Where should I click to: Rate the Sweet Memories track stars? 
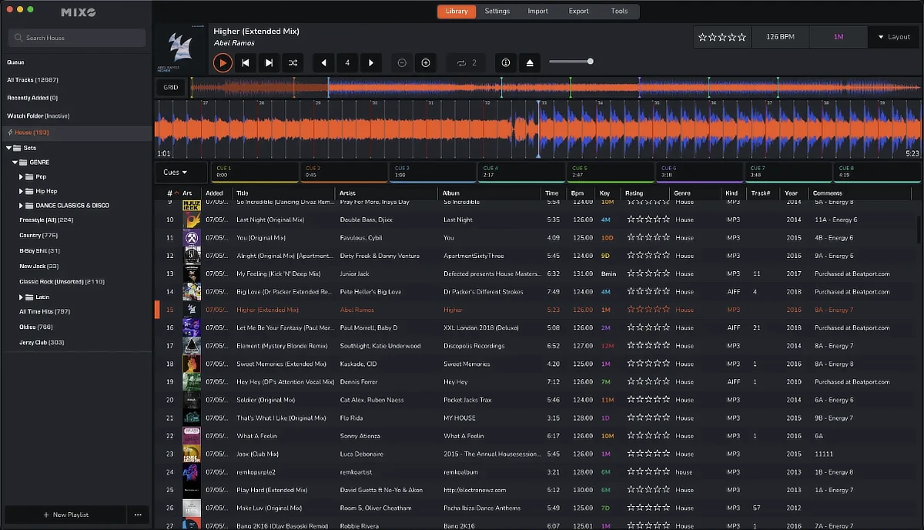(x=648, y=364)
